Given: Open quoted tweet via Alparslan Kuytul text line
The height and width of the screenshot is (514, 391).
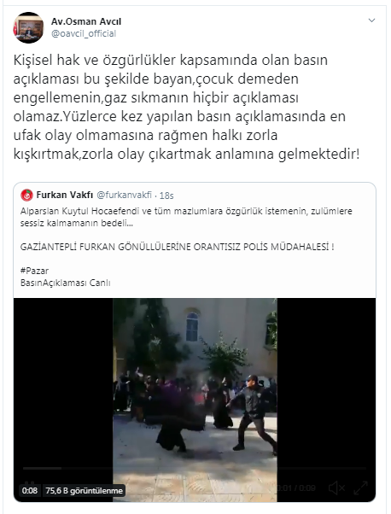Looking at the screenshot, I should pyautogui.click(x=186, y=211).
